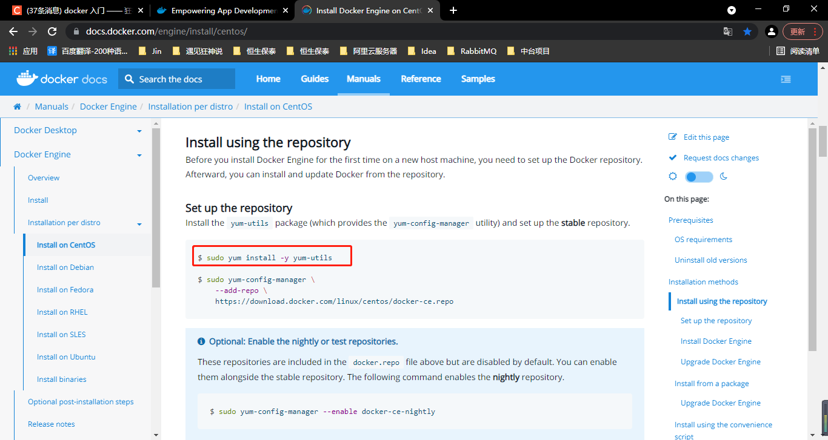Open Optional post-installation steps
Viewport: 828px width, 440px height.
point(81,402)
